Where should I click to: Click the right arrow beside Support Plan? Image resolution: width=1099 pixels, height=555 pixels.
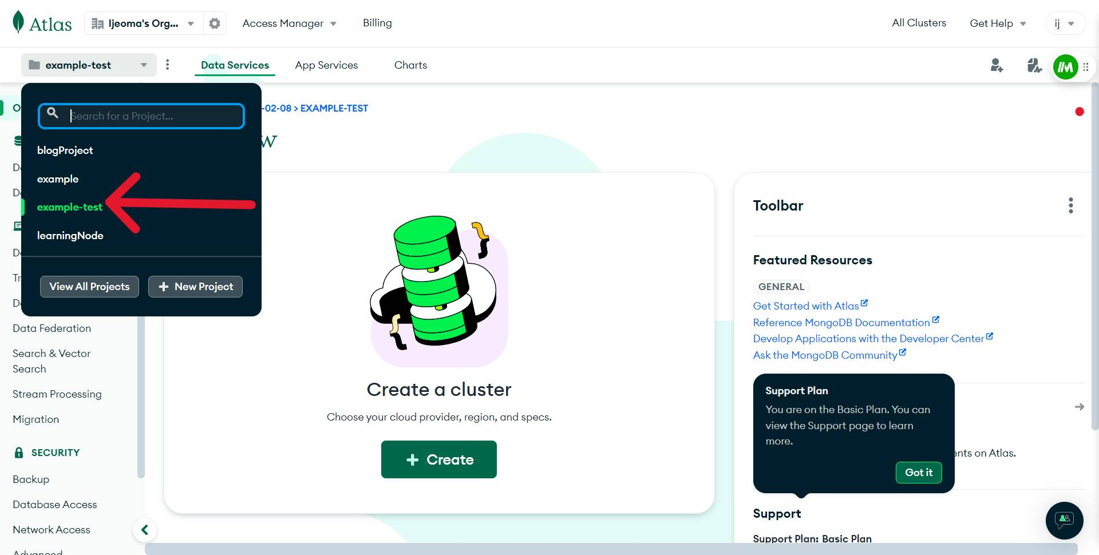(x=1080, y=407)
